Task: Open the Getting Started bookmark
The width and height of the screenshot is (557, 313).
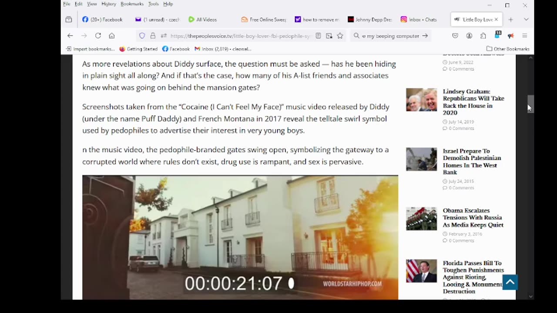Action: coord(138,49)
